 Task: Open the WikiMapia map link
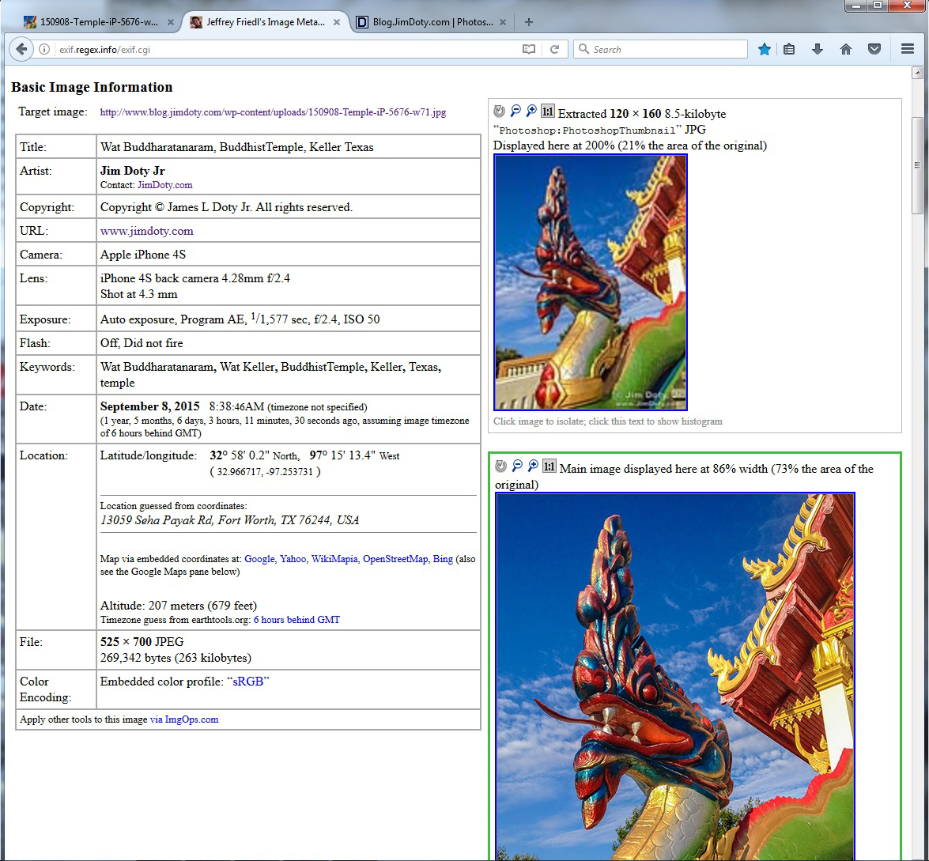(334, 559)
